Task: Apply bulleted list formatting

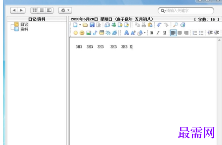Action: tap(201, 33)
